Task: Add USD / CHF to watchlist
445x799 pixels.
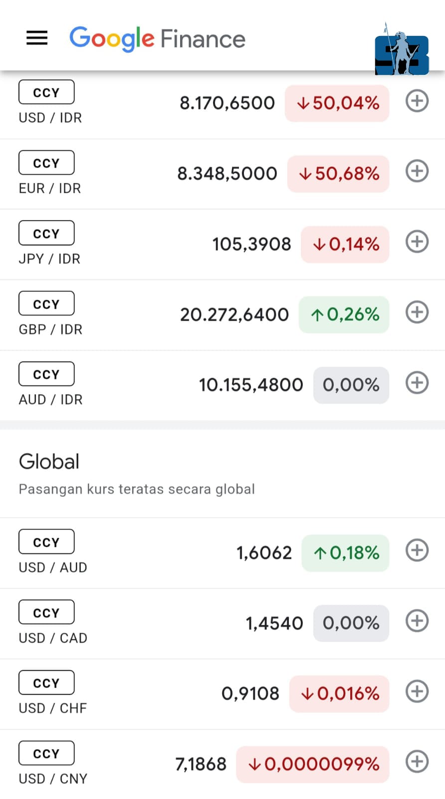Action: [417, 691]
